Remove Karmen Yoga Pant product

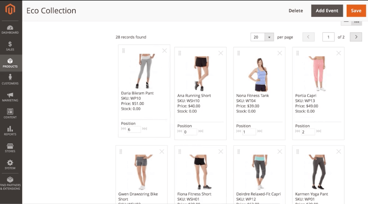pyautogui.click(x=339, y=152)
